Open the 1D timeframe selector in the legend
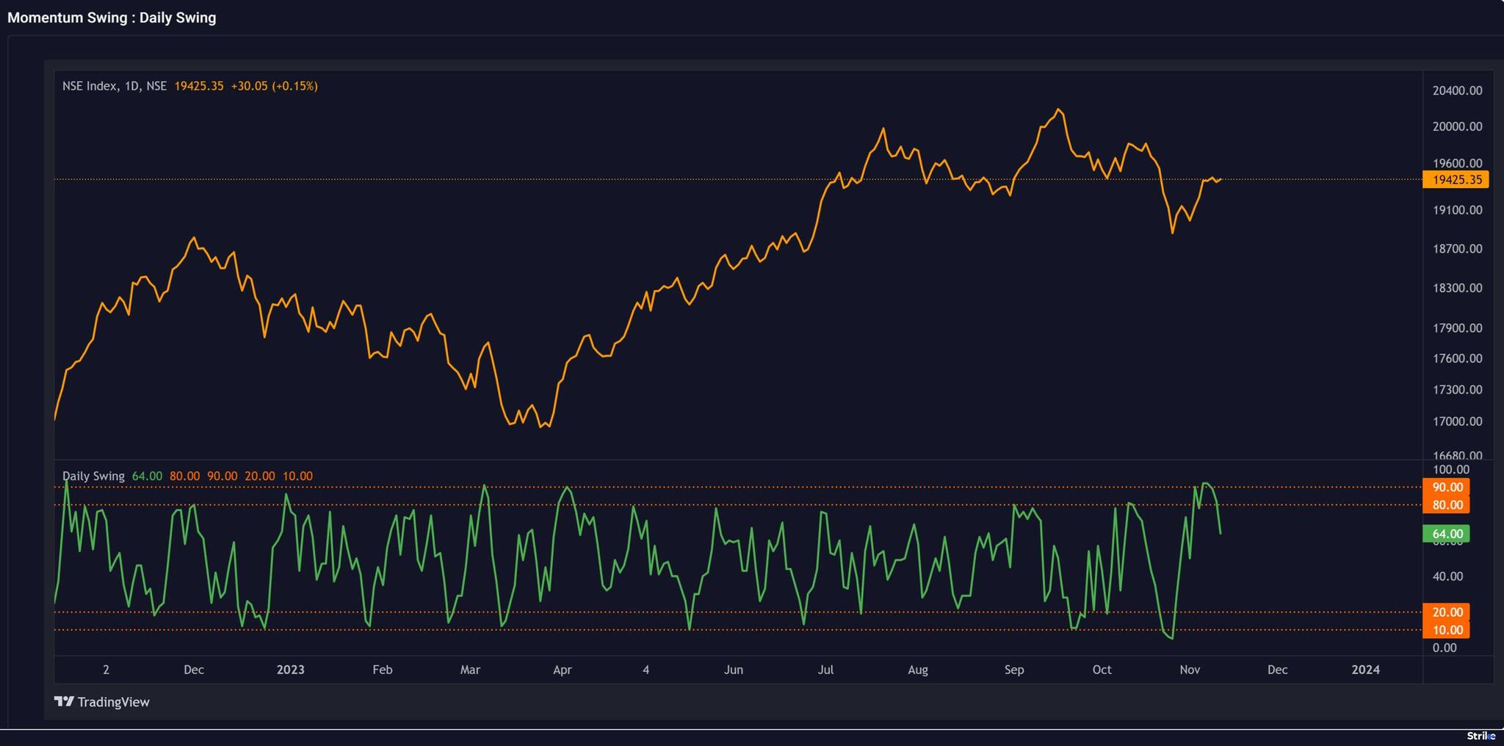 (x=132, y=86)
